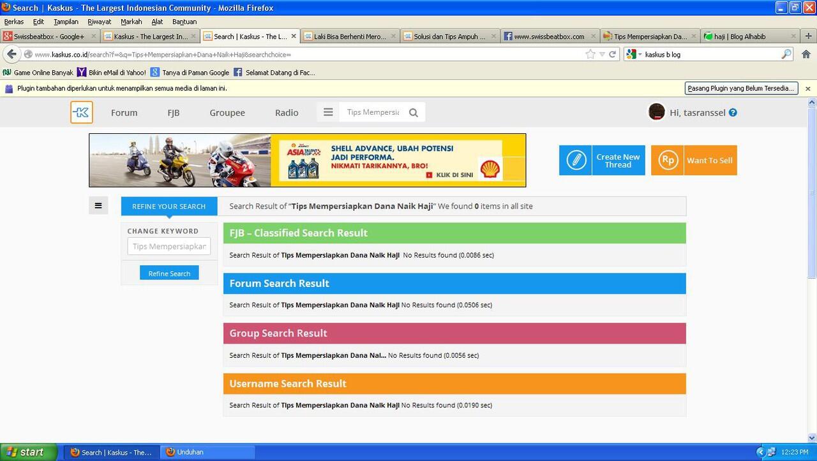This screenshot has width=817, height=461.
Task: Click the help question mark icon
Action: pos(733,113)
